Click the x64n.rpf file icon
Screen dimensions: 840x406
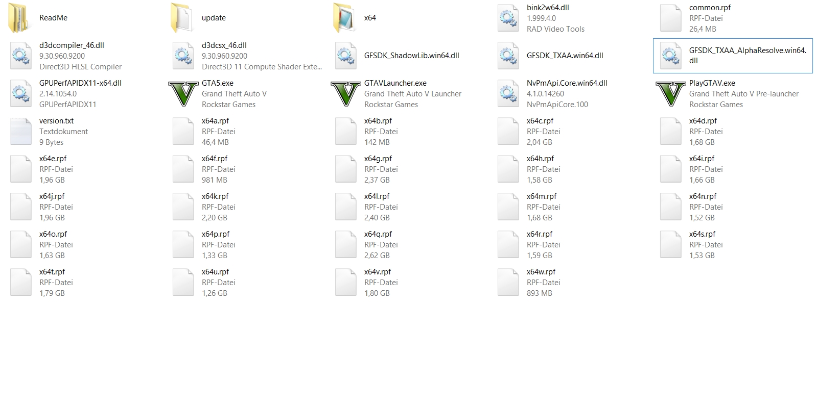[670, 207]
